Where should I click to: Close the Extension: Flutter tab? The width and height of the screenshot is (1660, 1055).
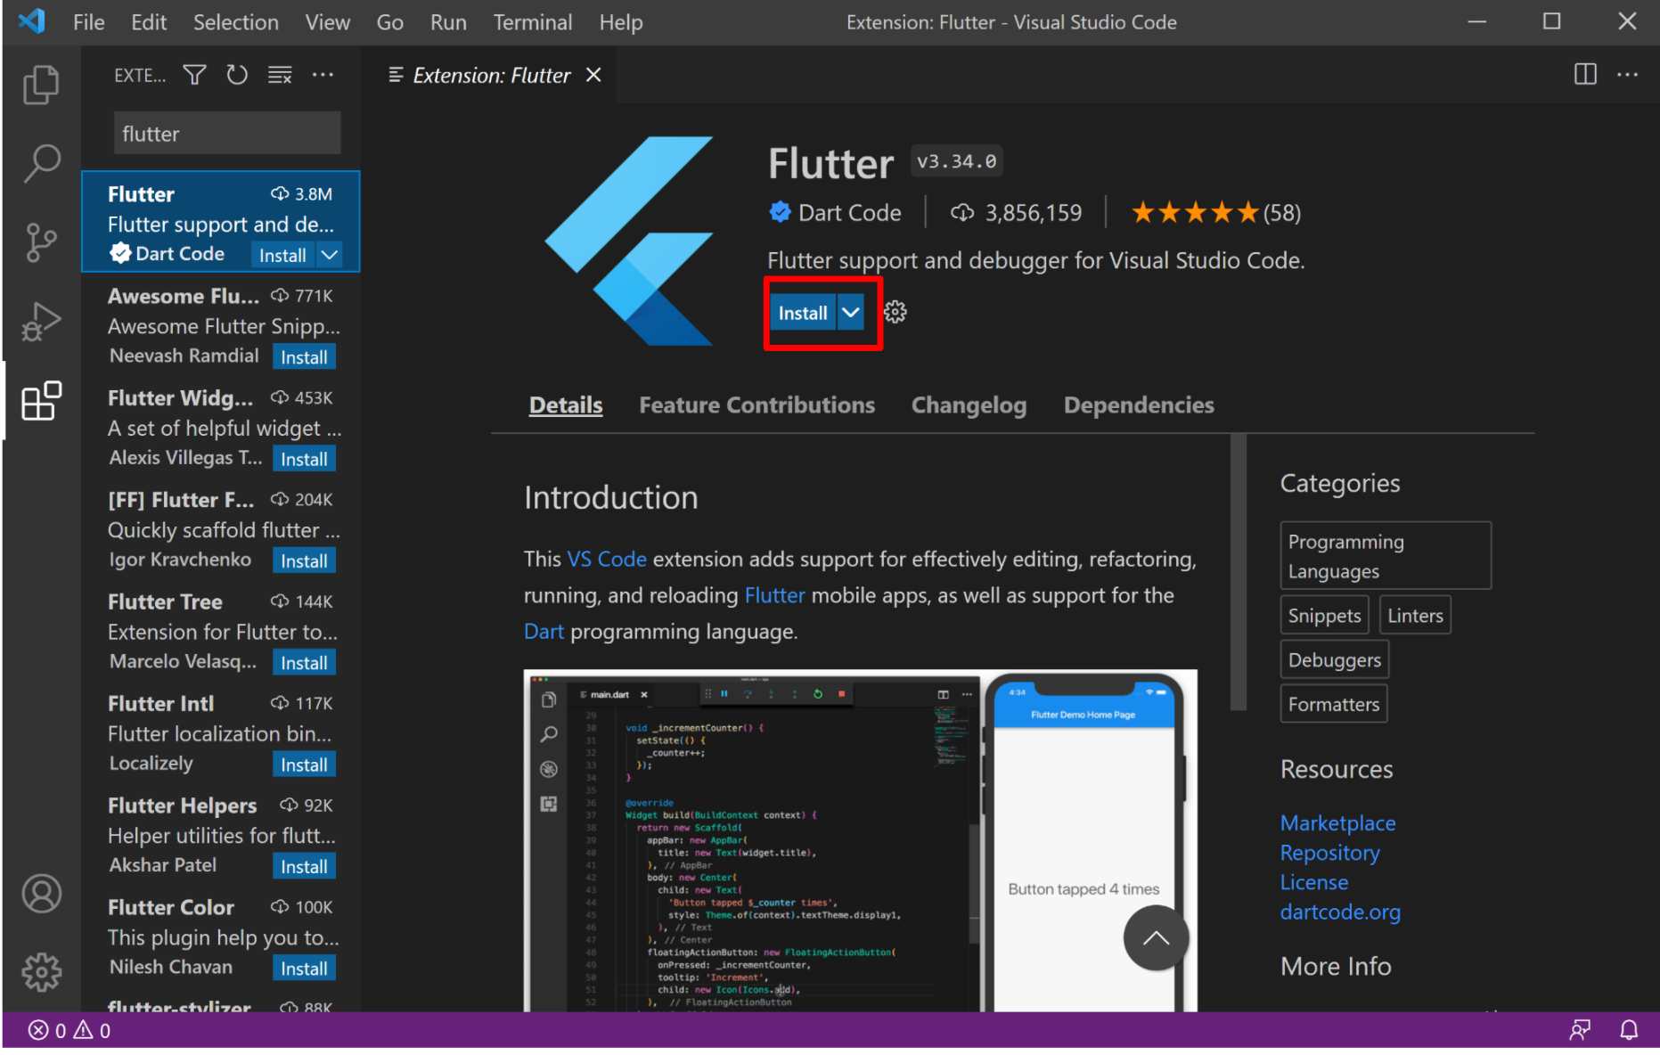point(593,75)
